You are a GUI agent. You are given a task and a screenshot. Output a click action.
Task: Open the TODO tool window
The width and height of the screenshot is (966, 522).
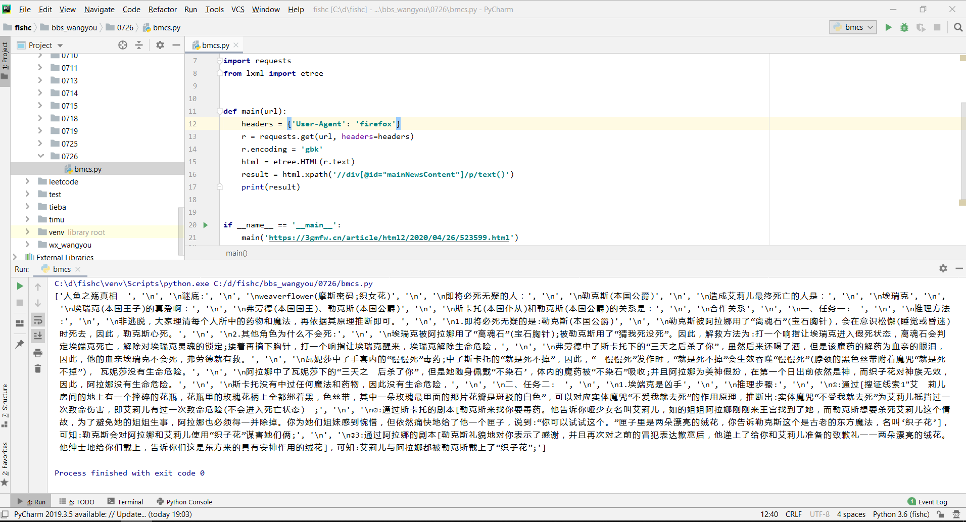(x=77, y=502)
